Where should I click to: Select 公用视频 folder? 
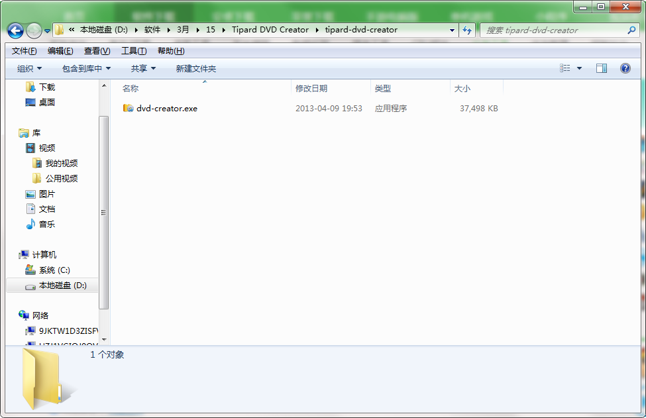click(62, 179)
